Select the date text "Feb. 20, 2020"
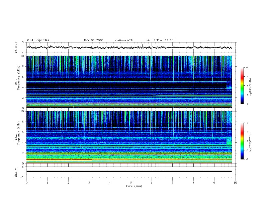 click(93, 40)
